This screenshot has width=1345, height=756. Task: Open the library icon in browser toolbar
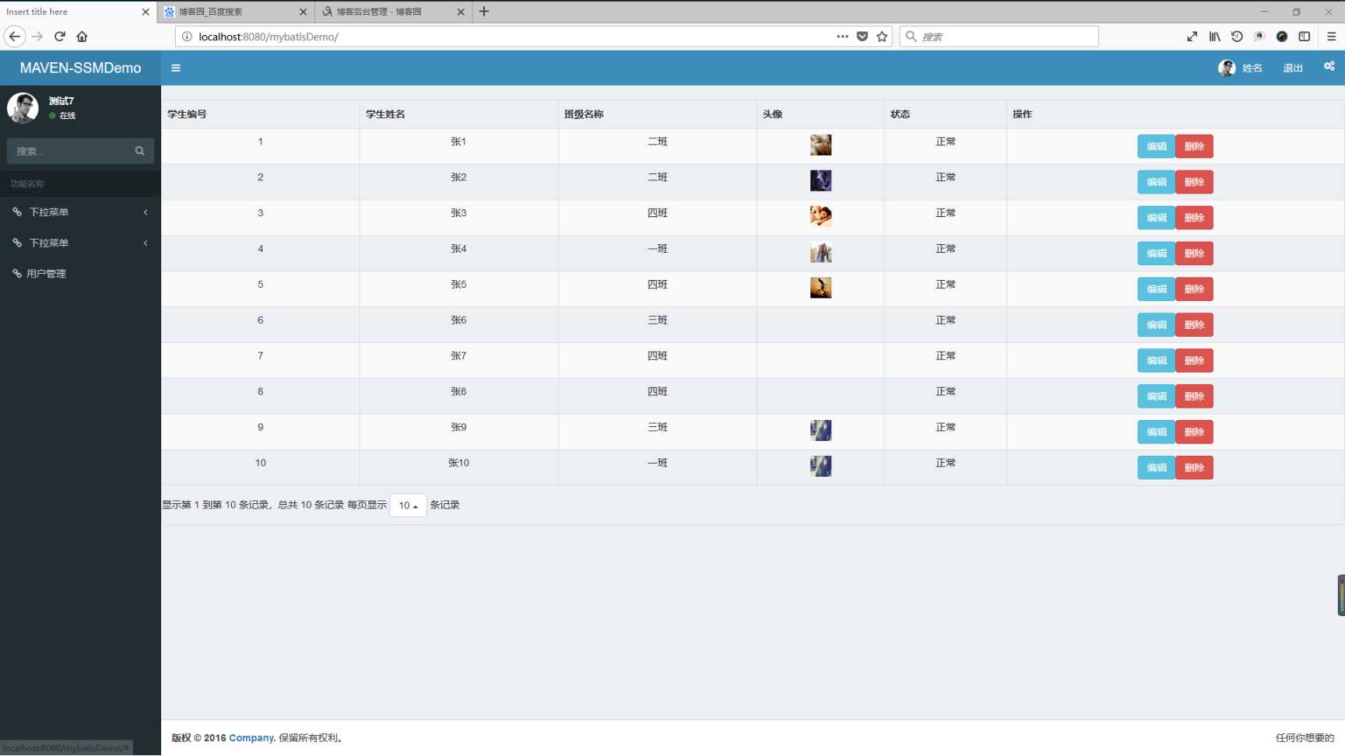(x=1214, y=37)
